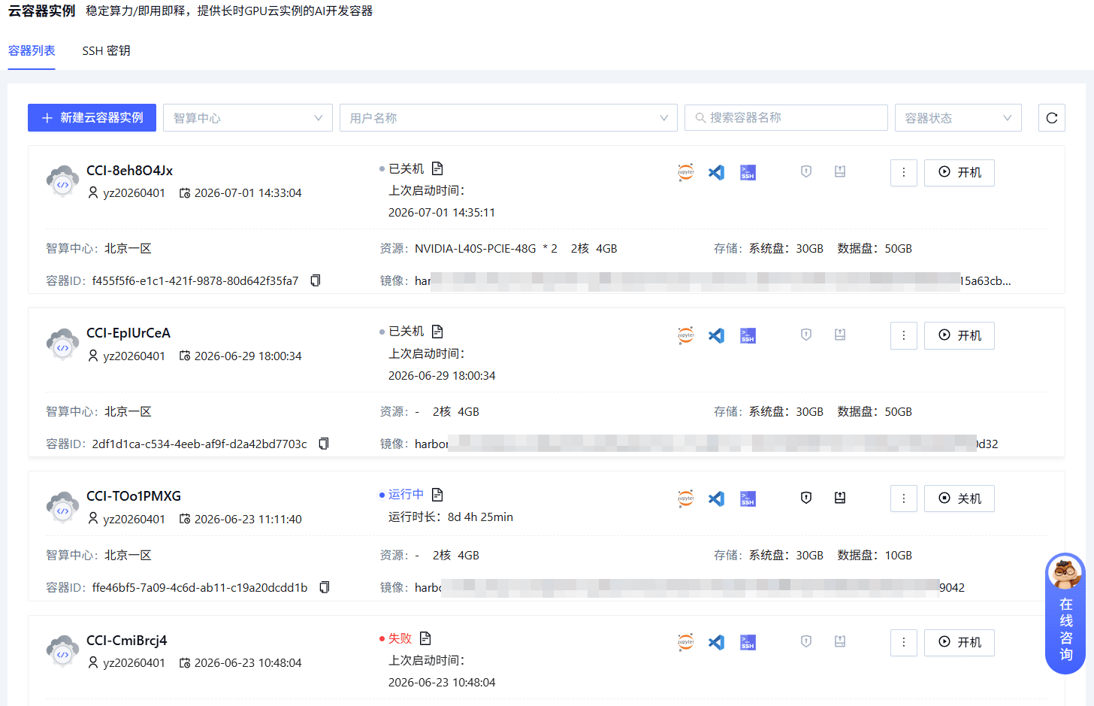This screenshot has height=706, width=1094.
Task: Open VS Code for container CCI-8eh8O4Jx
Action: [716, 172]
